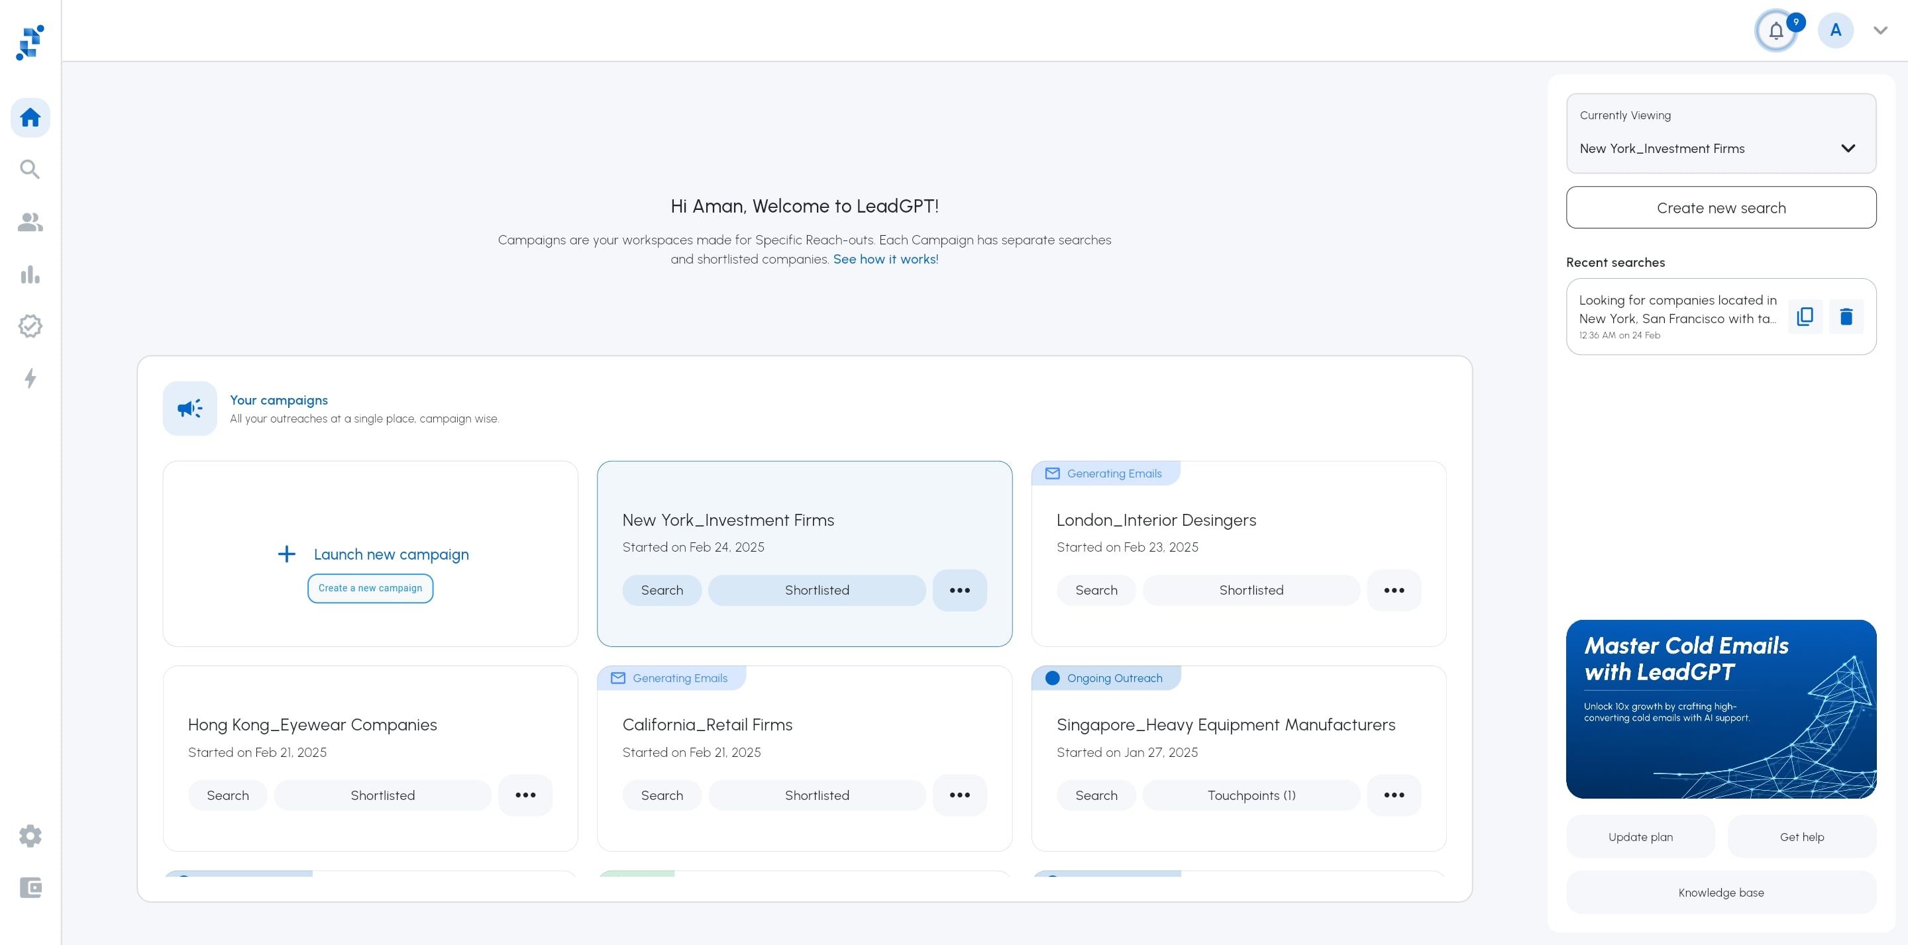
Task: Click Ongoing Outreach badge on Singapore card
Action: [1106, 677]
